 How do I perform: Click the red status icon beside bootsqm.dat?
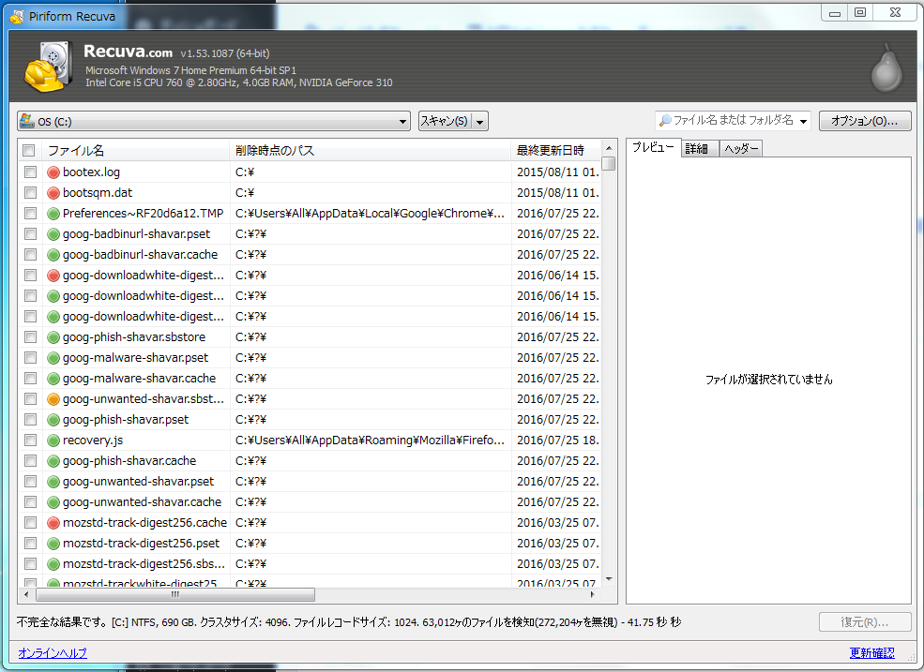point(53,192)
